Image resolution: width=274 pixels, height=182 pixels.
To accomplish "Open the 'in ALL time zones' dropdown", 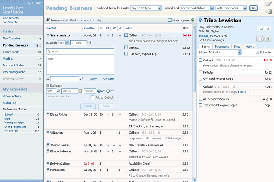I will (231, 8).
